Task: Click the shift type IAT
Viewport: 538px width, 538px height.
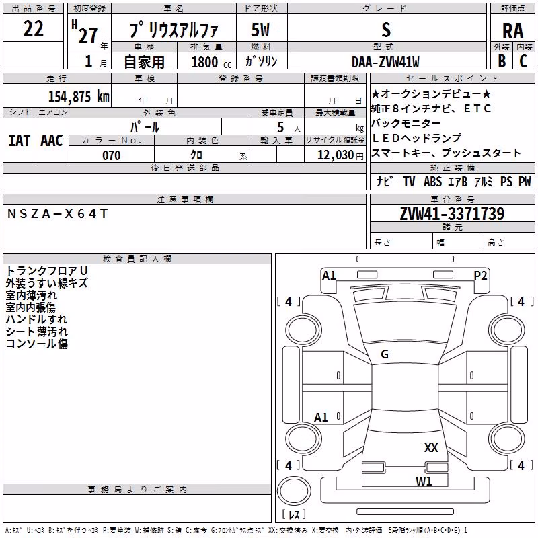Action: (20, 141)
